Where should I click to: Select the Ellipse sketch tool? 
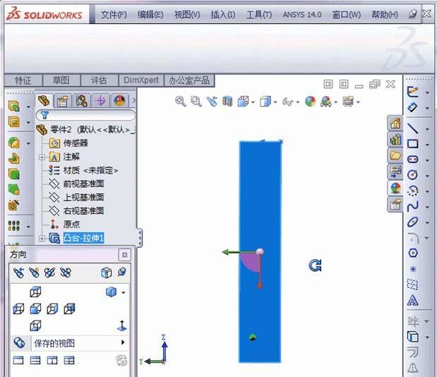click(x=413, y=222)
